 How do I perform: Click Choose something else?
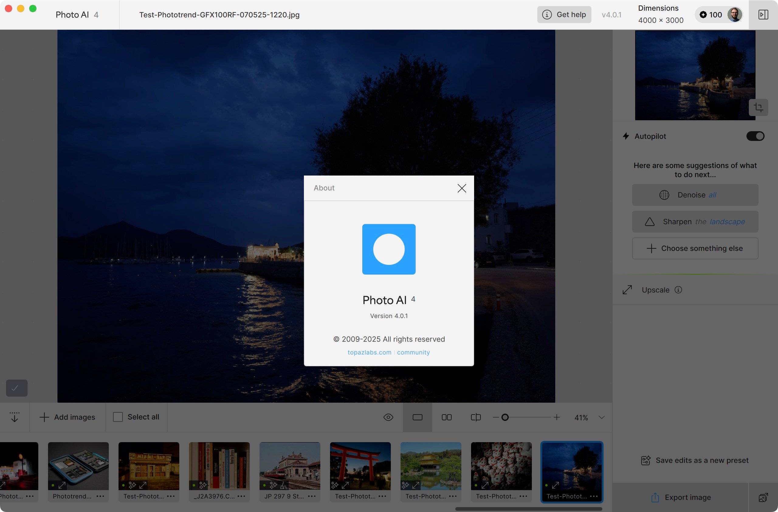(695, 248)
